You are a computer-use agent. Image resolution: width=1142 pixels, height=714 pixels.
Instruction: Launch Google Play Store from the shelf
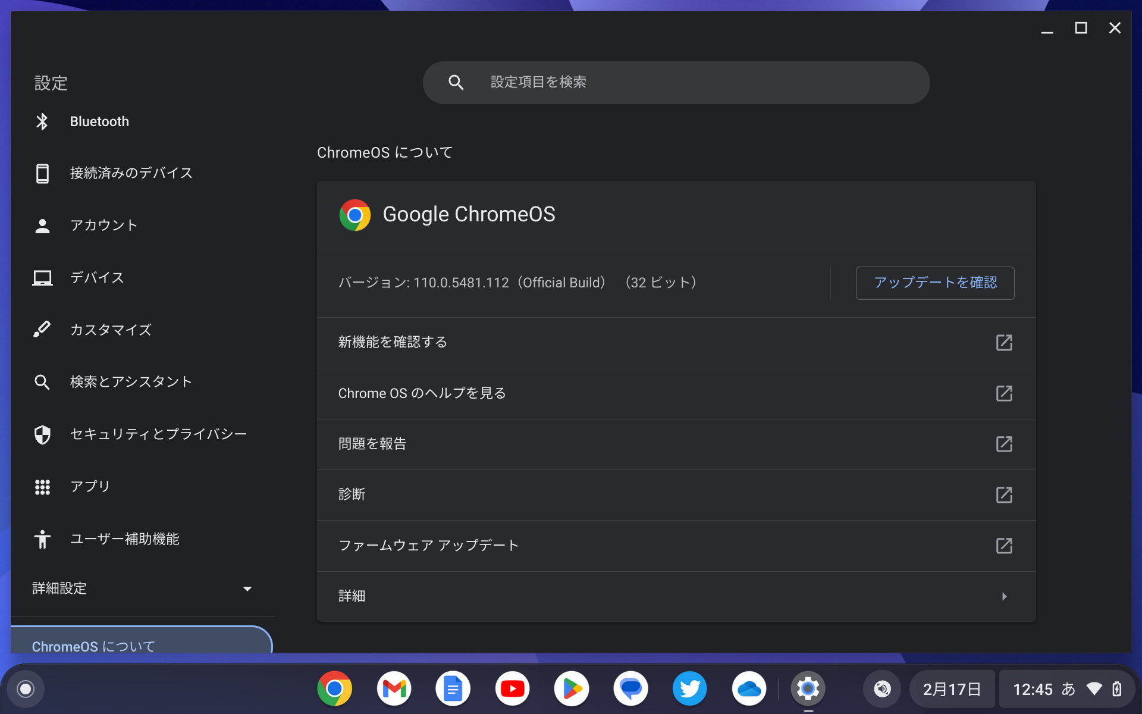point(572,688)
